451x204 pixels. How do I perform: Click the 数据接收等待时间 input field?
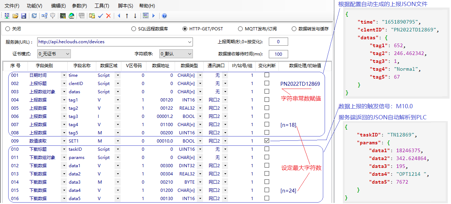278,54
